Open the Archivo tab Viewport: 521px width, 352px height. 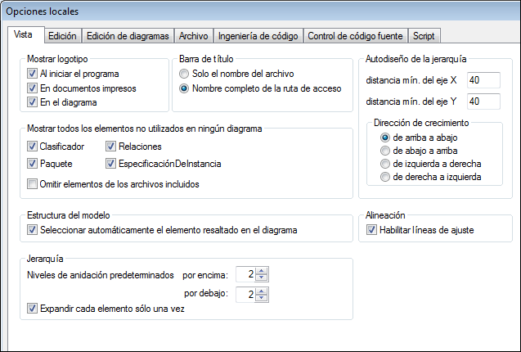click(x=193, y=36)
